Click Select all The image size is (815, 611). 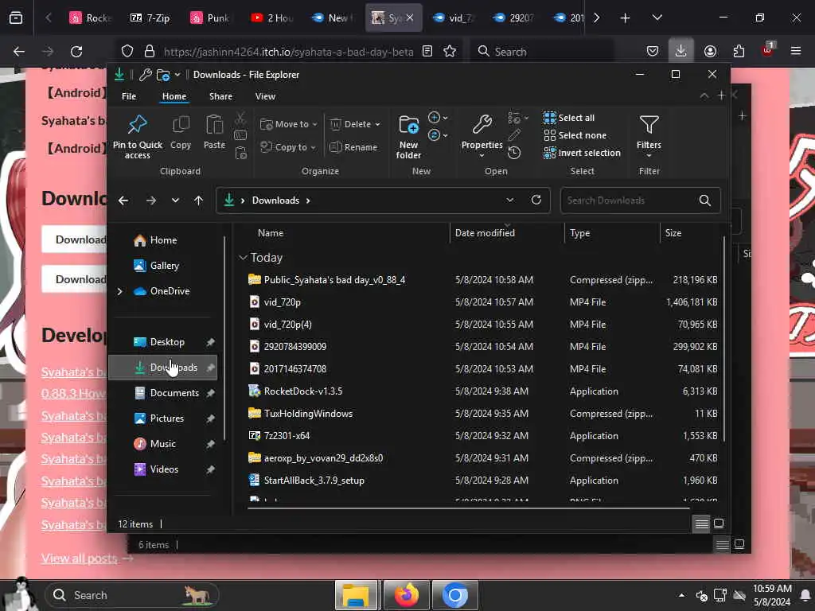569,118
